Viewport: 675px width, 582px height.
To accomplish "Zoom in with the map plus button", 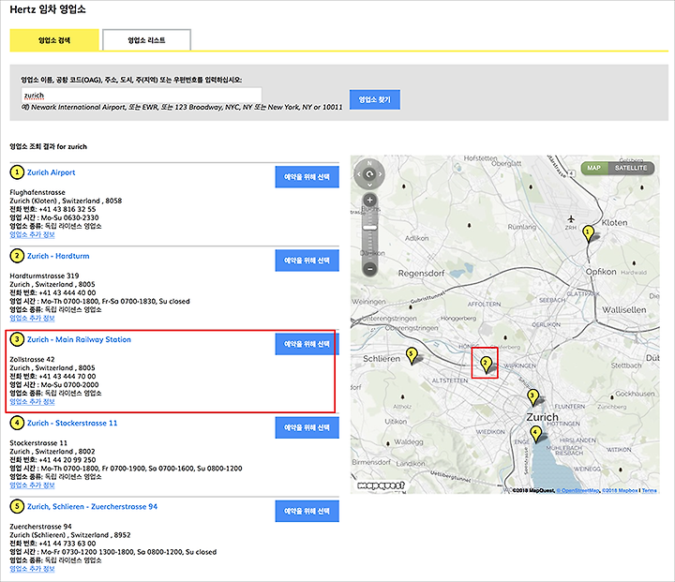I will (x=369, y=201).
